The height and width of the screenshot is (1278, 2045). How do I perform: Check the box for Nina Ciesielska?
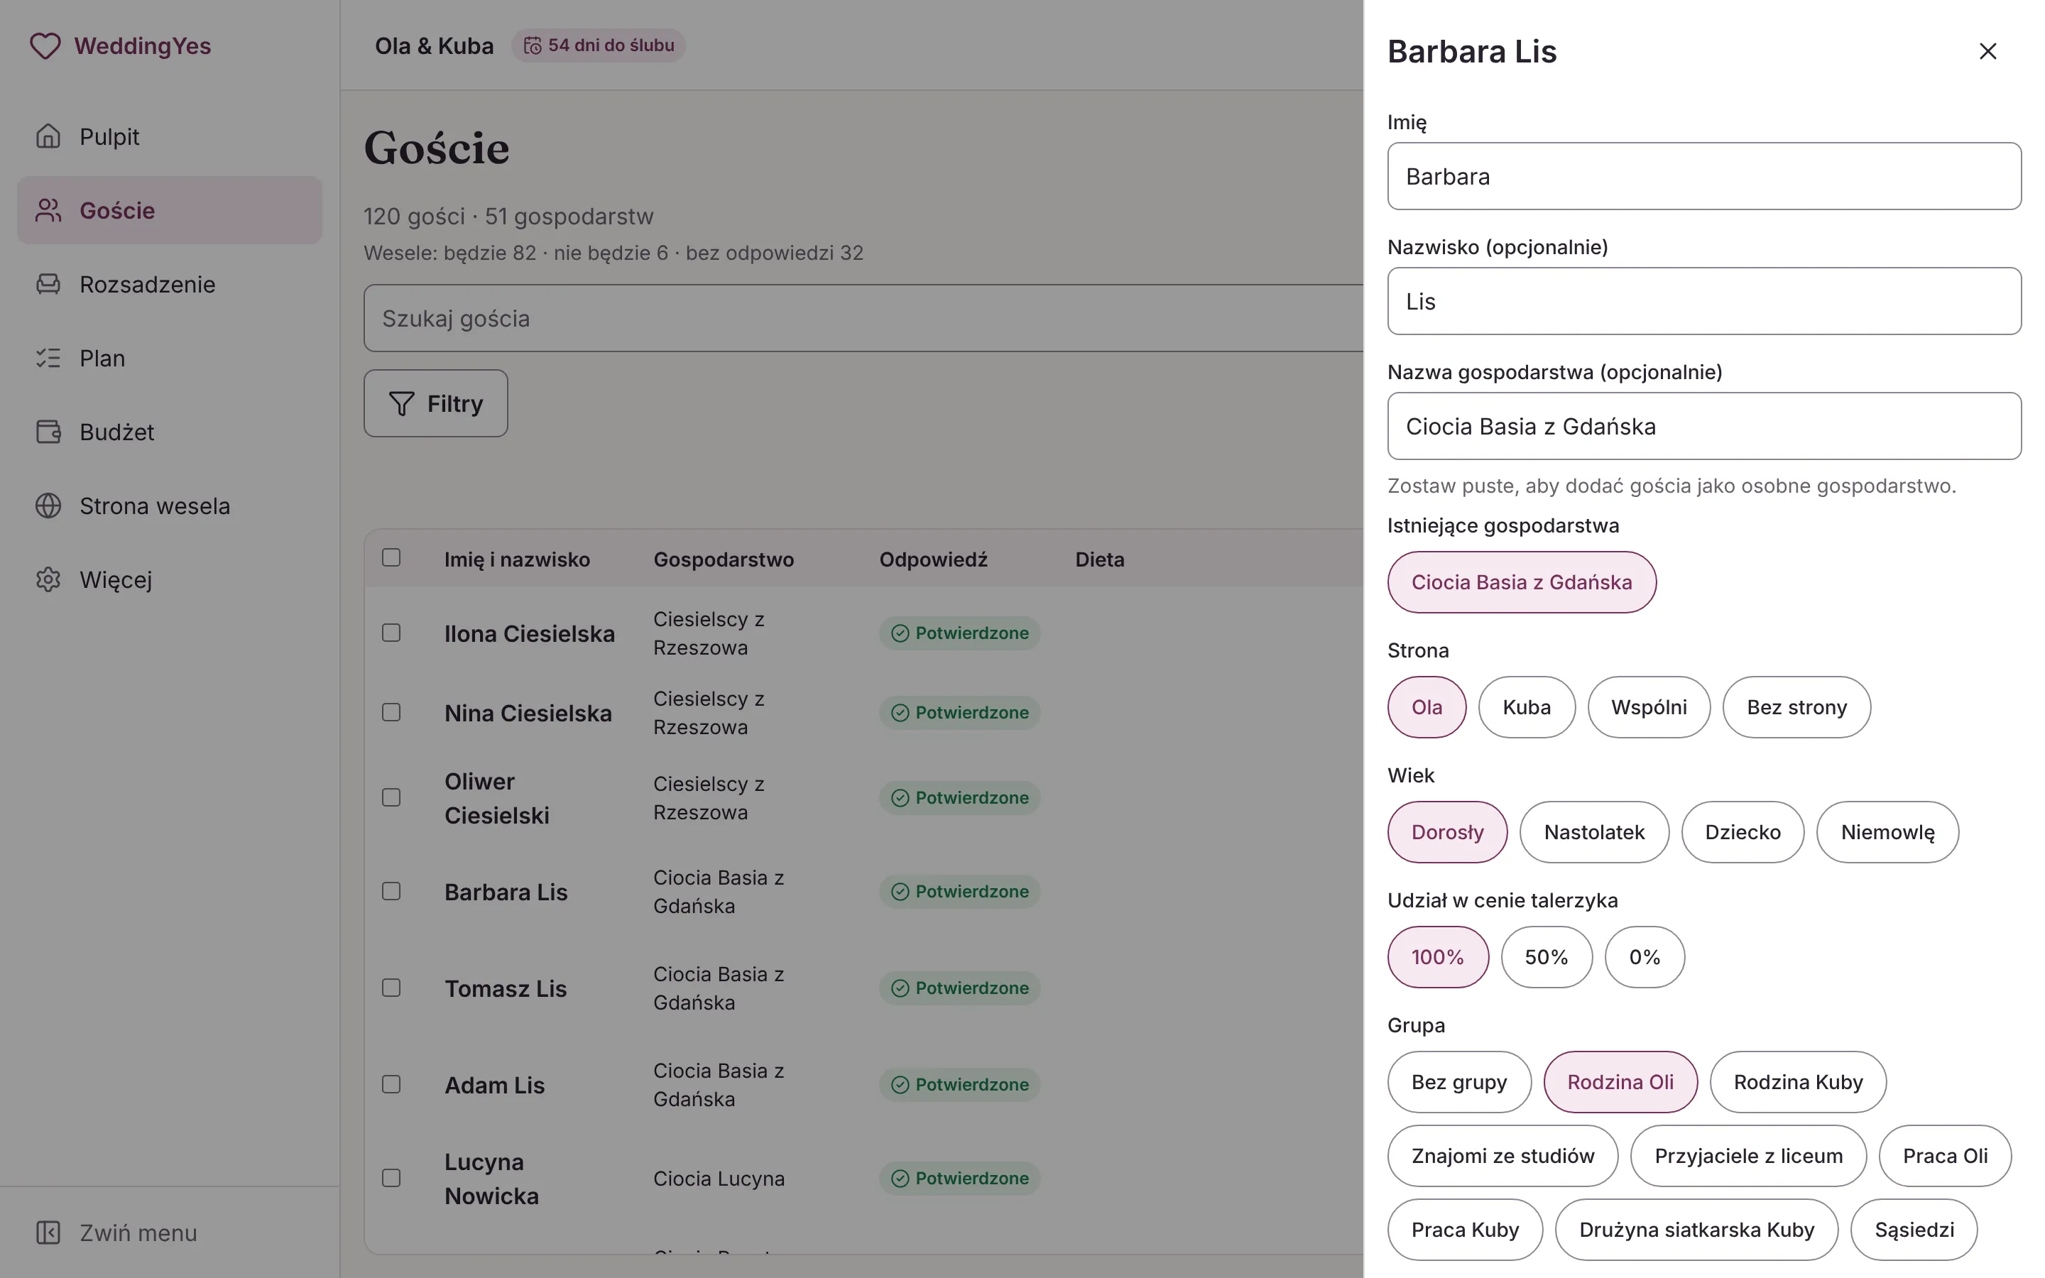tap(391, 713)
